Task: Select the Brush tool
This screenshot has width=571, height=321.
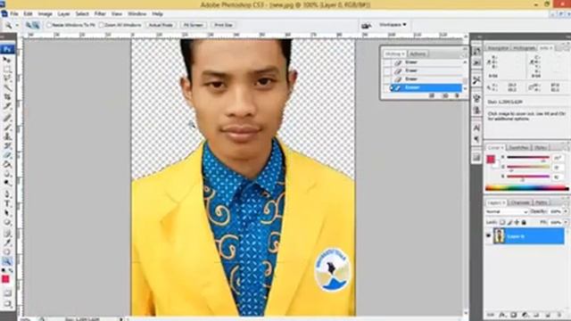Action: pos(6,127)
